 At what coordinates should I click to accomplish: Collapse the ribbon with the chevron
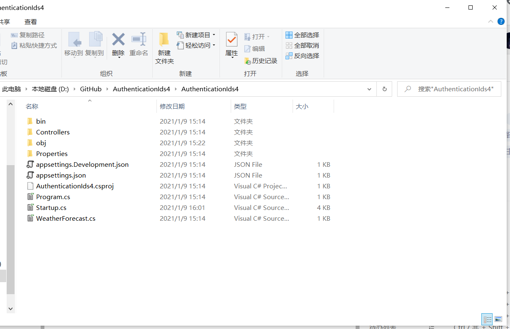[490, 22]
